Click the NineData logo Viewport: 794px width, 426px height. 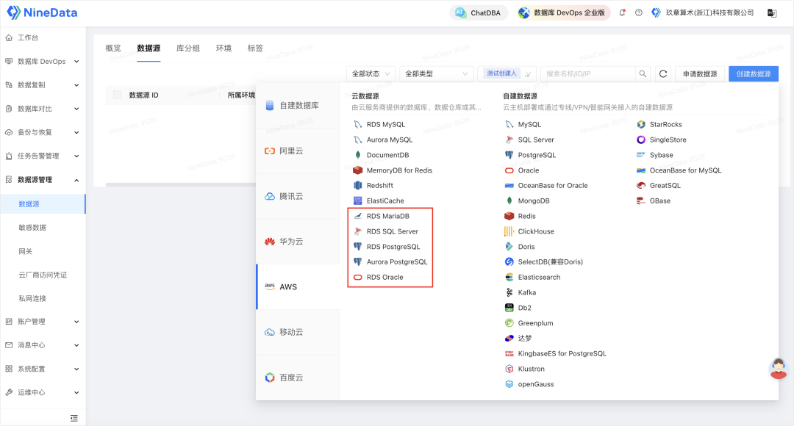(x=42, y=12)
